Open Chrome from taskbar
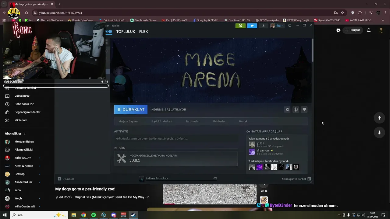 [x=83, y=215]
